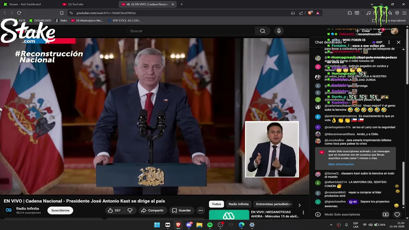The width and height of the screenshot is (409, 230).
Task: Click the heart reaction icon in chat
Action: [x=397, y=214]
